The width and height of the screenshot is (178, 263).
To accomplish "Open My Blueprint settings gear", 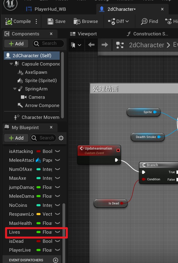I will [61, 138].
